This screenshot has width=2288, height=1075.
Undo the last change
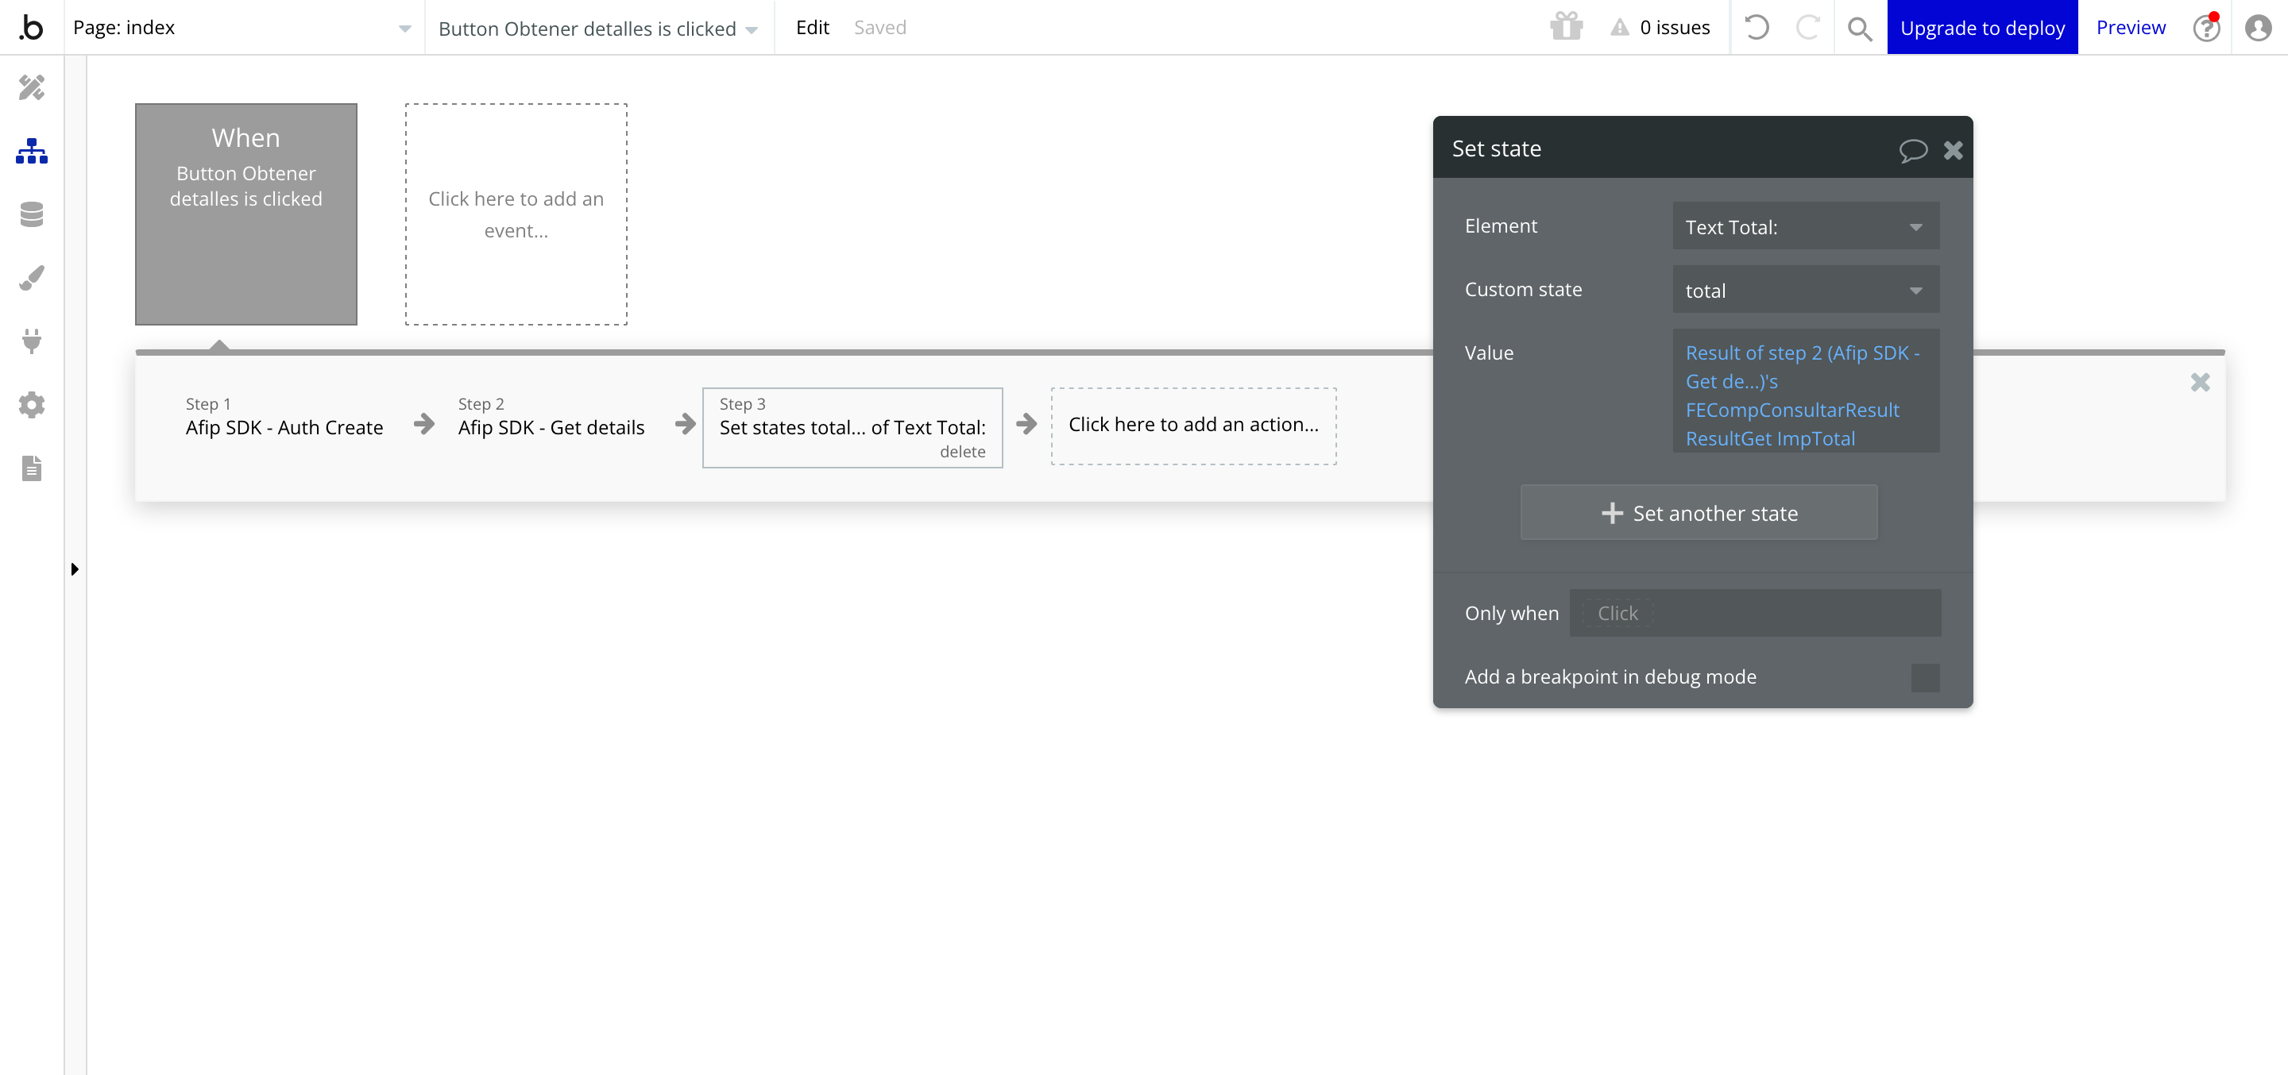[x=1756, y=28]
